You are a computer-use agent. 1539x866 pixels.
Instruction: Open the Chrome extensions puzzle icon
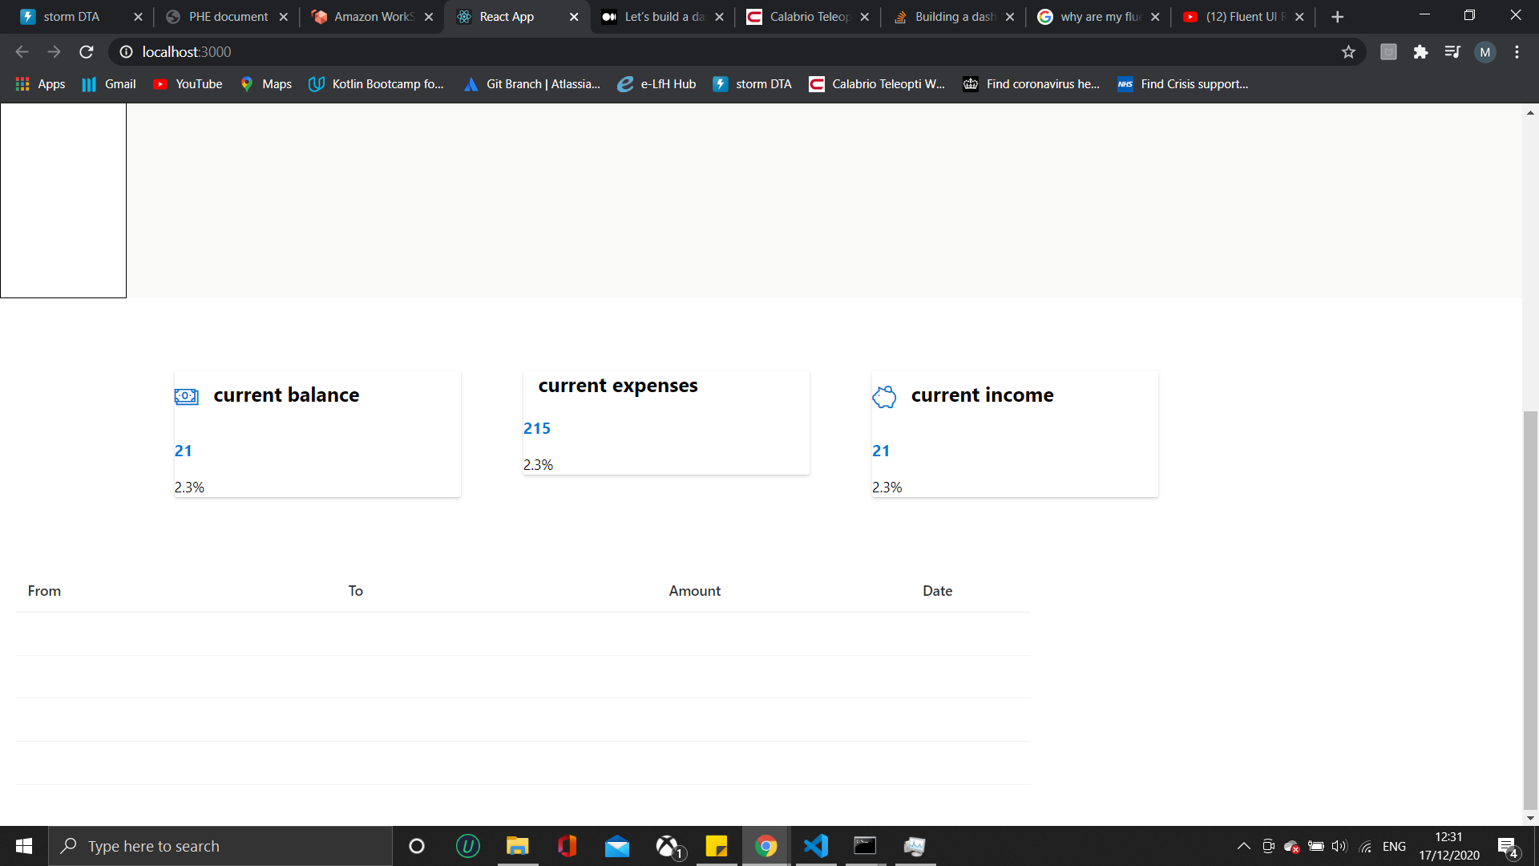tap(1420, 52)
